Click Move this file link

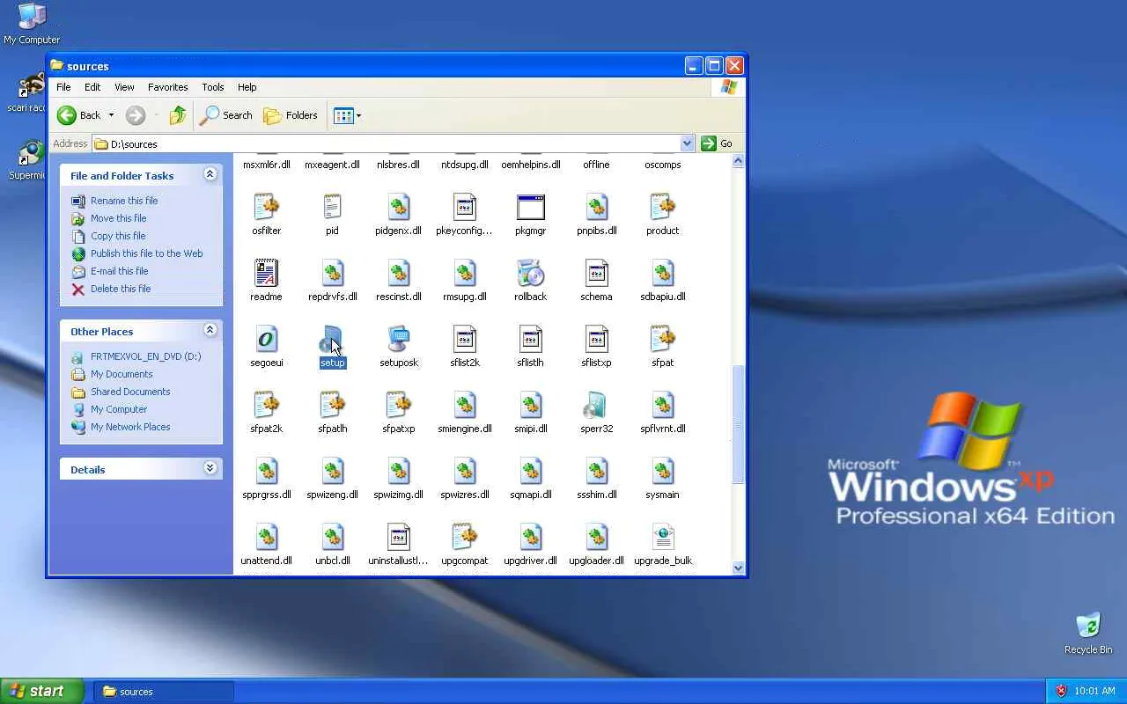[x=119, y=218]
